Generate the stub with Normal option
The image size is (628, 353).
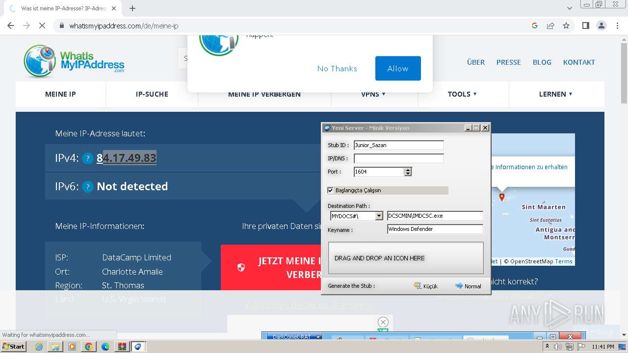(468, 286)
